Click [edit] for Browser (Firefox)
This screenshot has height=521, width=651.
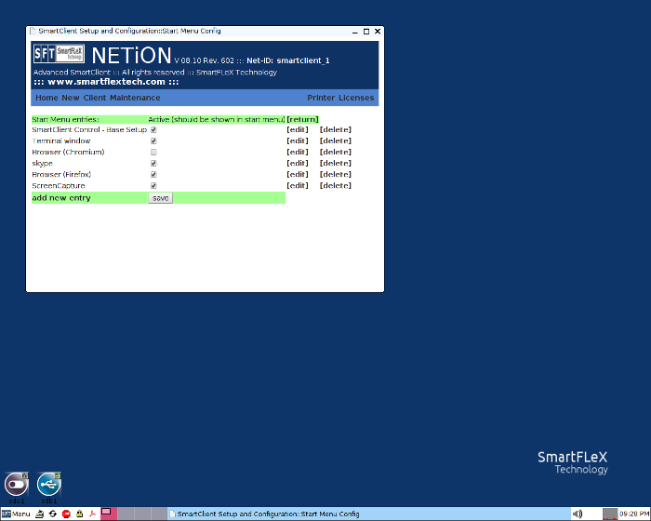[x=298, y=175]
